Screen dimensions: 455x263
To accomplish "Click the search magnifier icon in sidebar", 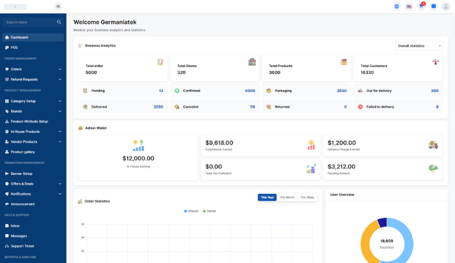I will click(x=59, y=22).
